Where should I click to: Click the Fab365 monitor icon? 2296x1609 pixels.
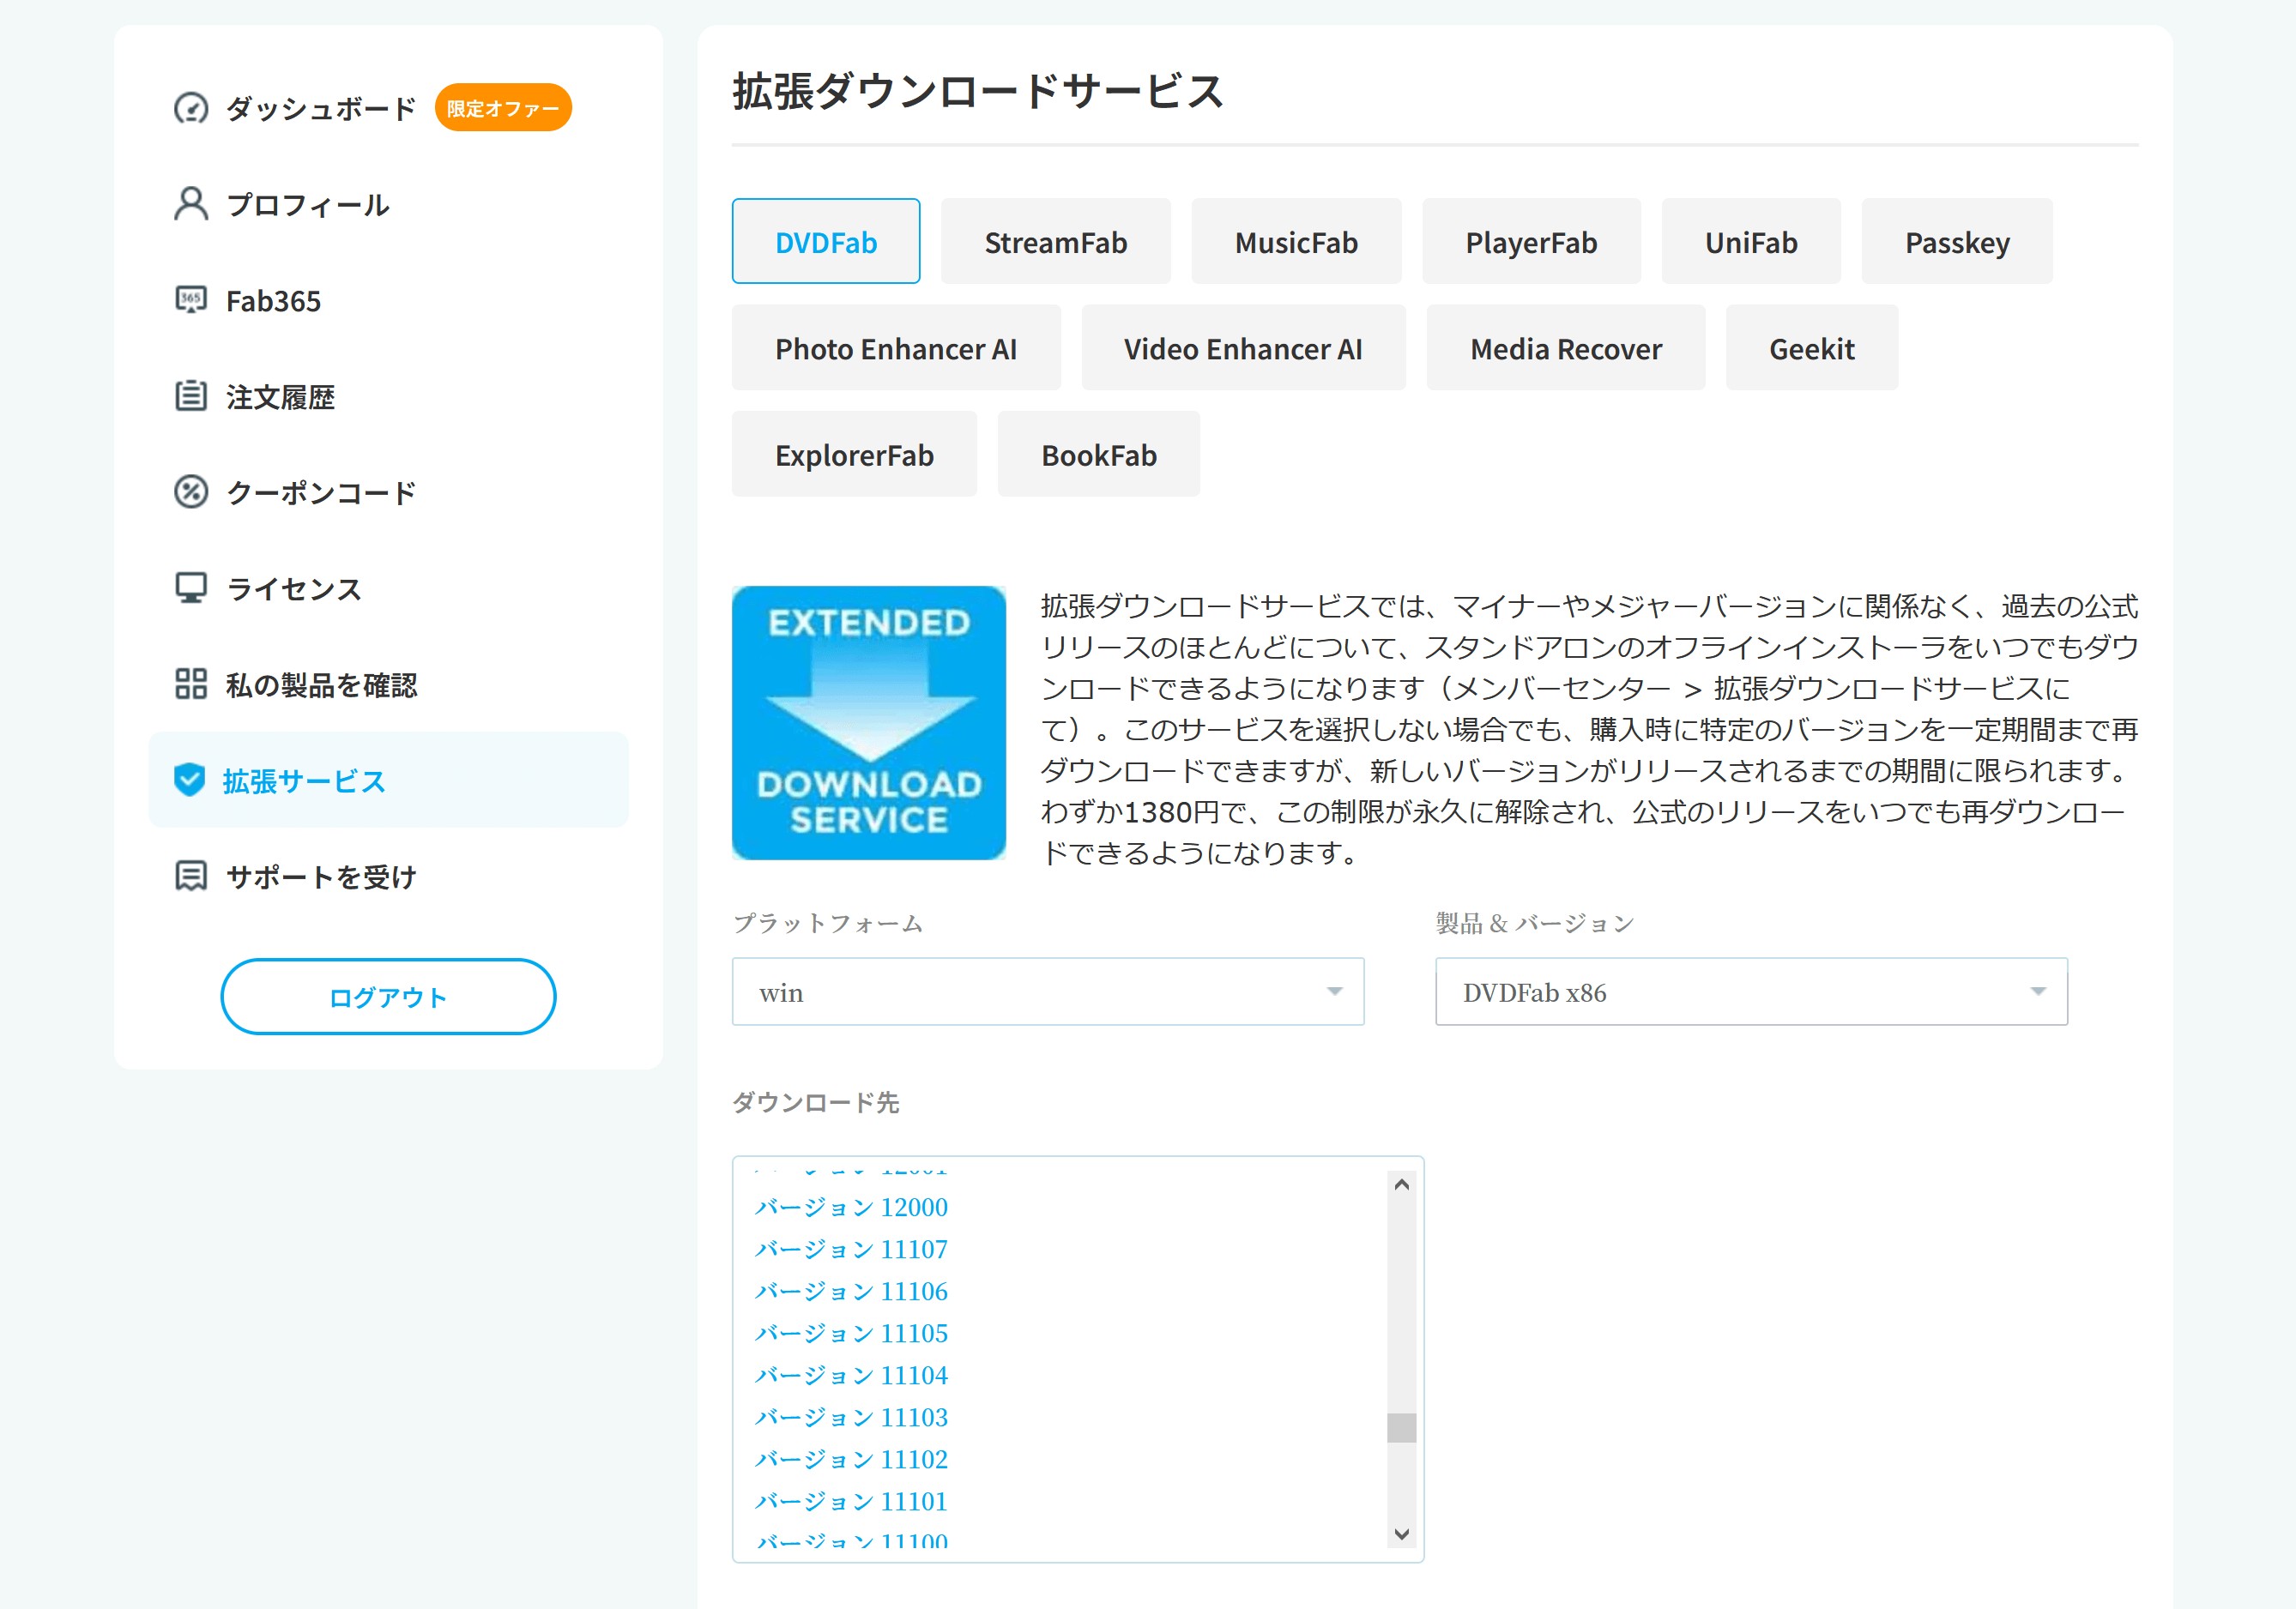190,300
